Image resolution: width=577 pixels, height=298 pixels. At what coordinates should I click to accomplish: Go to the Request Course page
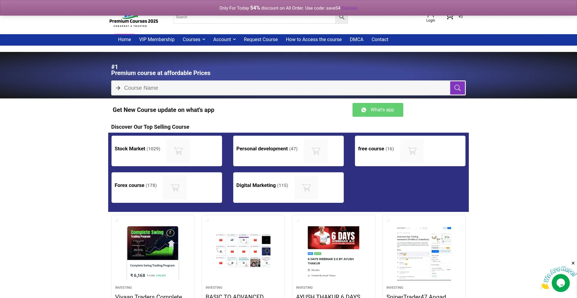point(261,40)
